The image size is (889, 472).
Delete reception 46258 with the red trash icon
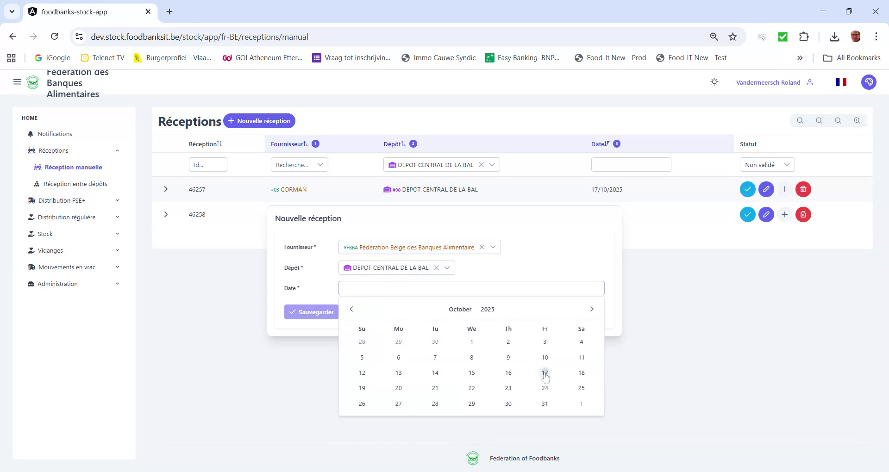coord(803,214)
